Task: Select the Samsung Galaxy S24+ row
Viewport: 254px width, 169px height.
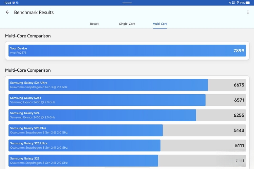Action: tap(127, 100)
